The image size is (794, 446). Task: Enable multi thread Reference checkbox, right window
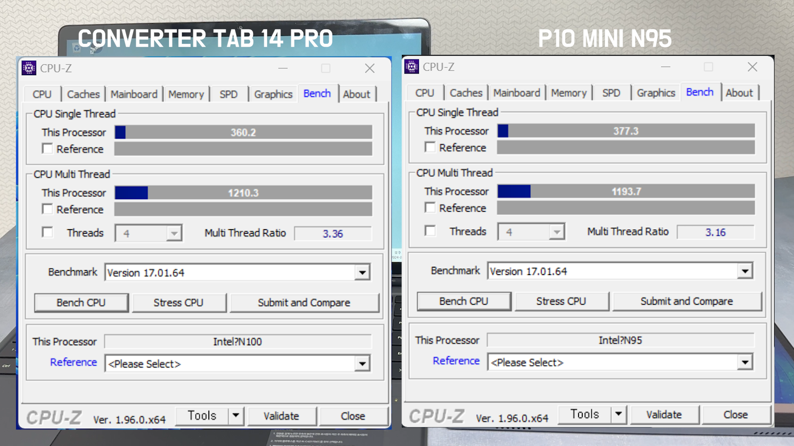[x=430, y=208]
